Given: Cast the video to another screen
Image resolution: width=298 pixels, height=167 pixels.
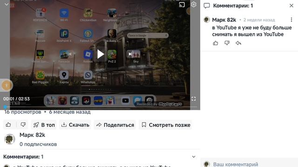Looking at the screenshot, I should point(182,5).
